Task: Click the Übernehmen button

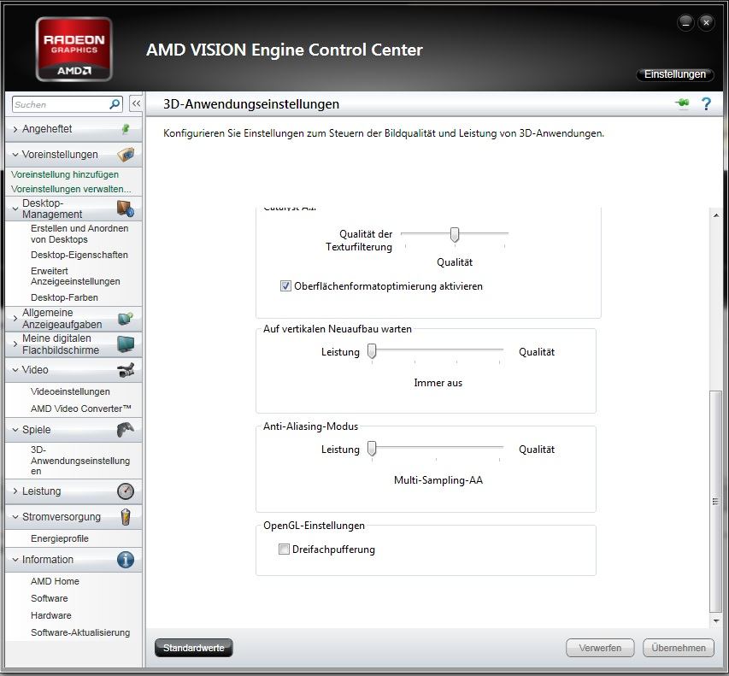Action: pos(679,648)
